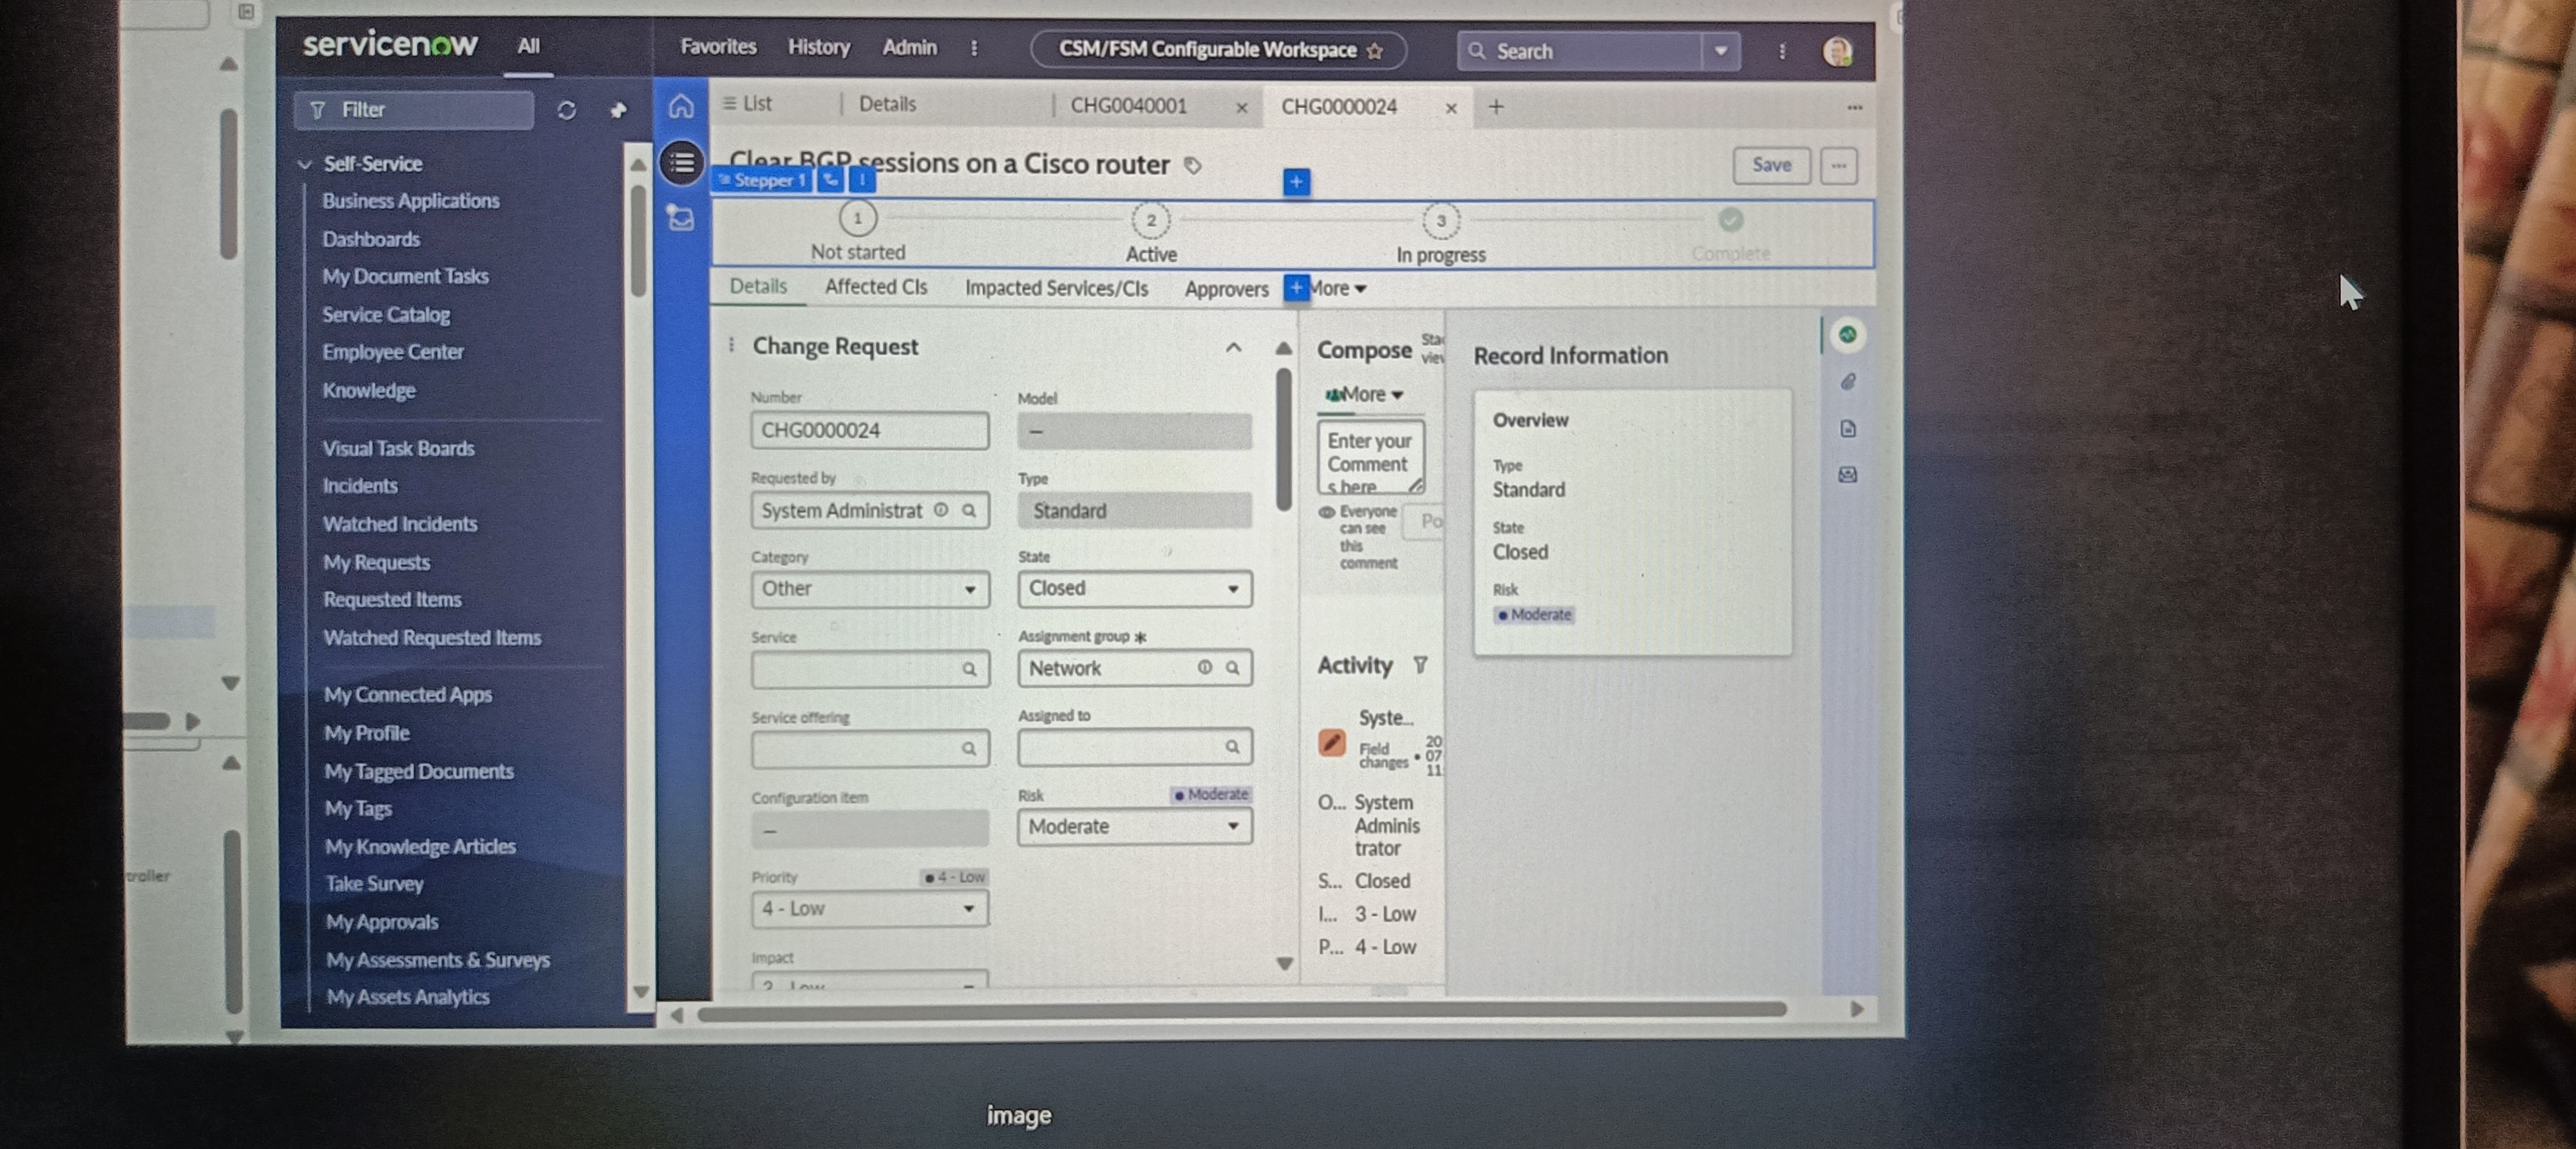Open the inbox icon in workspace sidebar
Screen dimensions: 2576x1149
click(681, 217)
